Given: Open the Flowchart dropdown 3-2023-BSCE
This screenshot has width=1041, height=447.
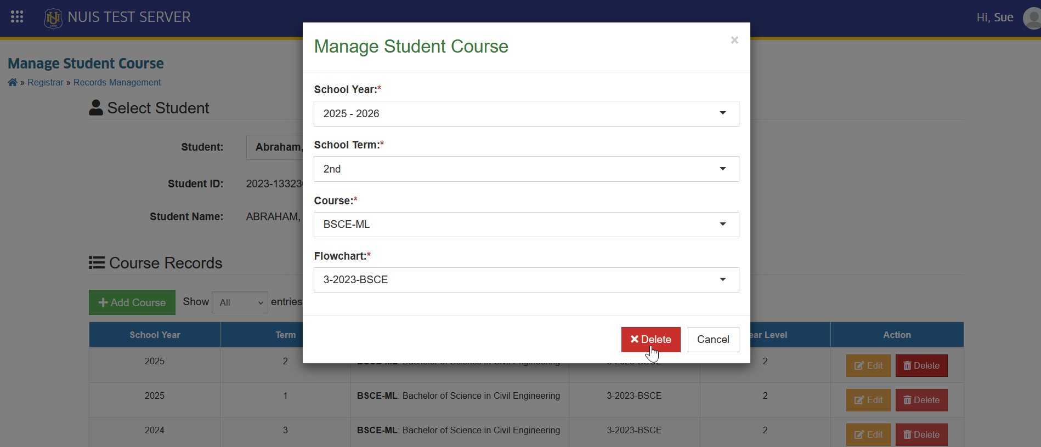Looking at the screenshot, I should (526, 280).
